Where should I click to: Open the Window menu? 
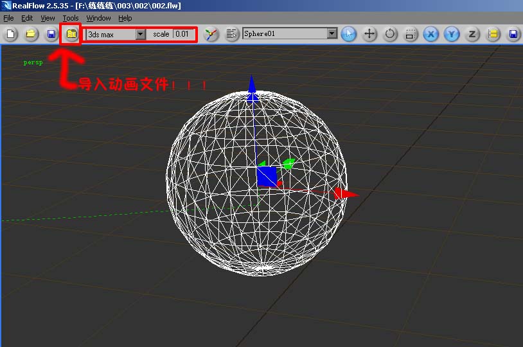pyautogui.click(x=98, y=18)
